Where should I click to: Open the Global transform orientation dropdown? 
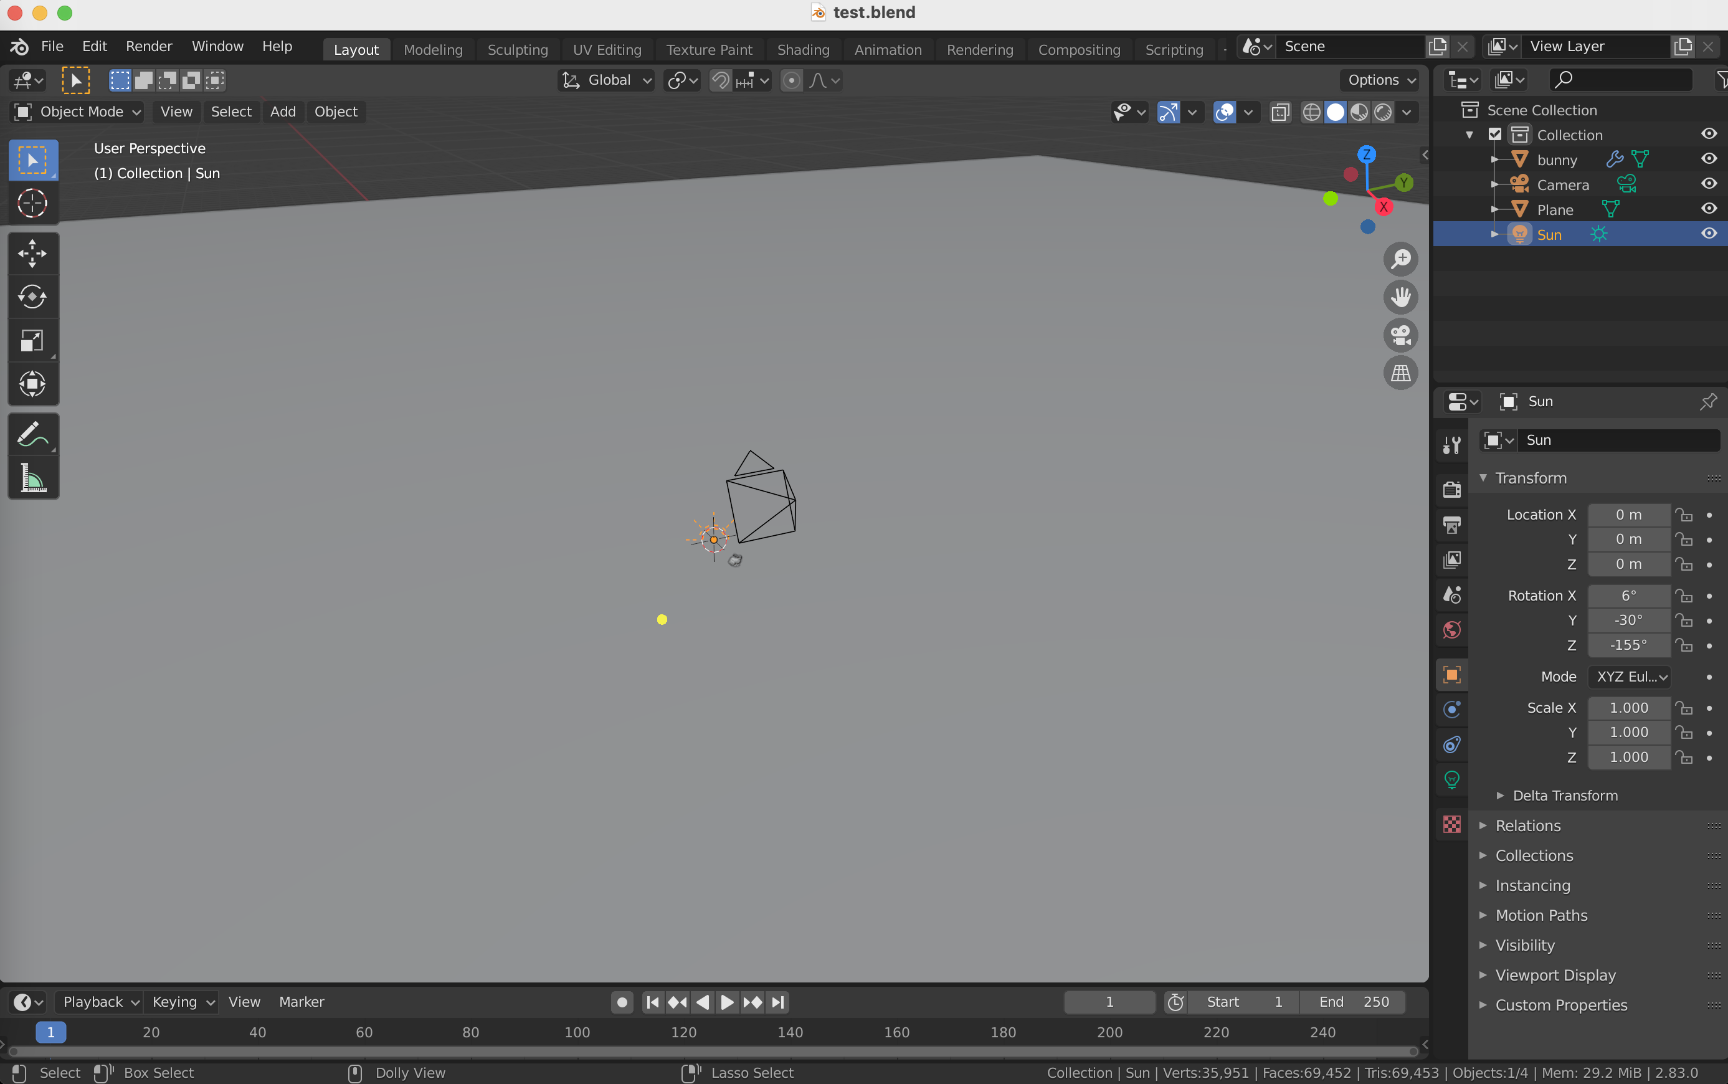(x=606, y=80)
